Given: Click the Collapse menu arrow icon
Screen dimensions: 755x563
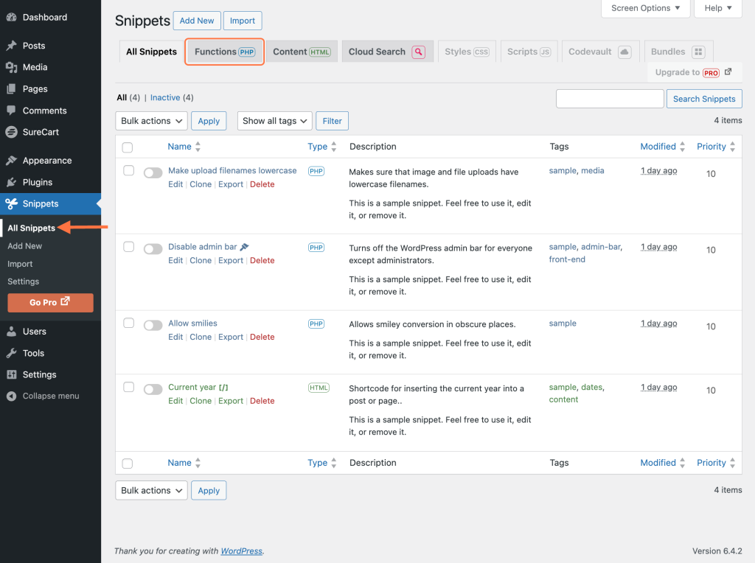Looking at the screenshot, I should [x=11, y=396].
